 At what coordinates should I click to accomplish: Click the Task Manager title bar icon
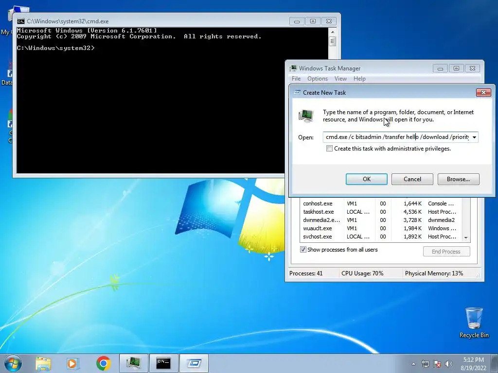tap(293, 68)
